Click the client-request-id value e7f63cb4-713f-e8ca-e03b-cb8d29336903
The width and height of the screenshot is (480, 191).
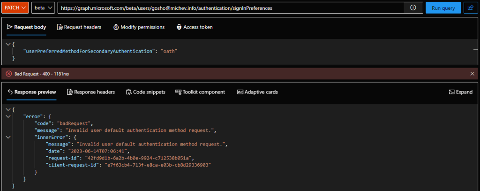[158, 165]
